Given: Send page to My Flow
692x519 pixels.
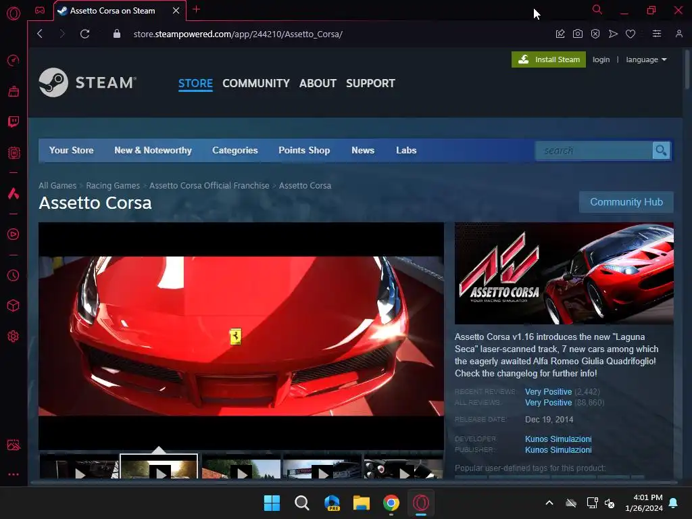Looking at the screenshot, I should click(x=613, y=34).
